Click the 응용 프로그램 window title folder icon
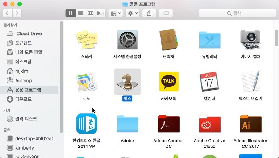Viewport: 279px width, 158px height. (125, 4)
